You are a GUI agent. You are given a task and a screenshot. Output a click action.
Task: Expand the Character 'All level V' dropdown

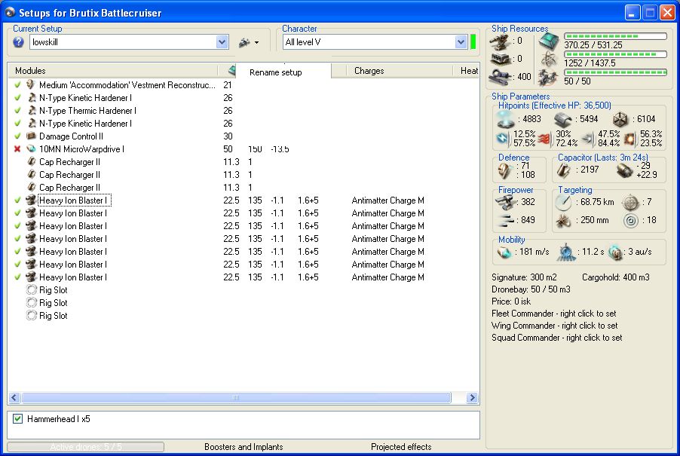coord(461,42)
